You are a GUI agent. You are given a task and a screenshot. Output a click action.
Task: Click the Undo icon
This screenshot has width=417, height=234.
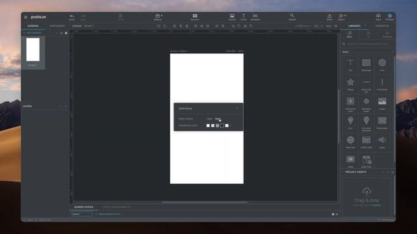(x=72, y=18)
